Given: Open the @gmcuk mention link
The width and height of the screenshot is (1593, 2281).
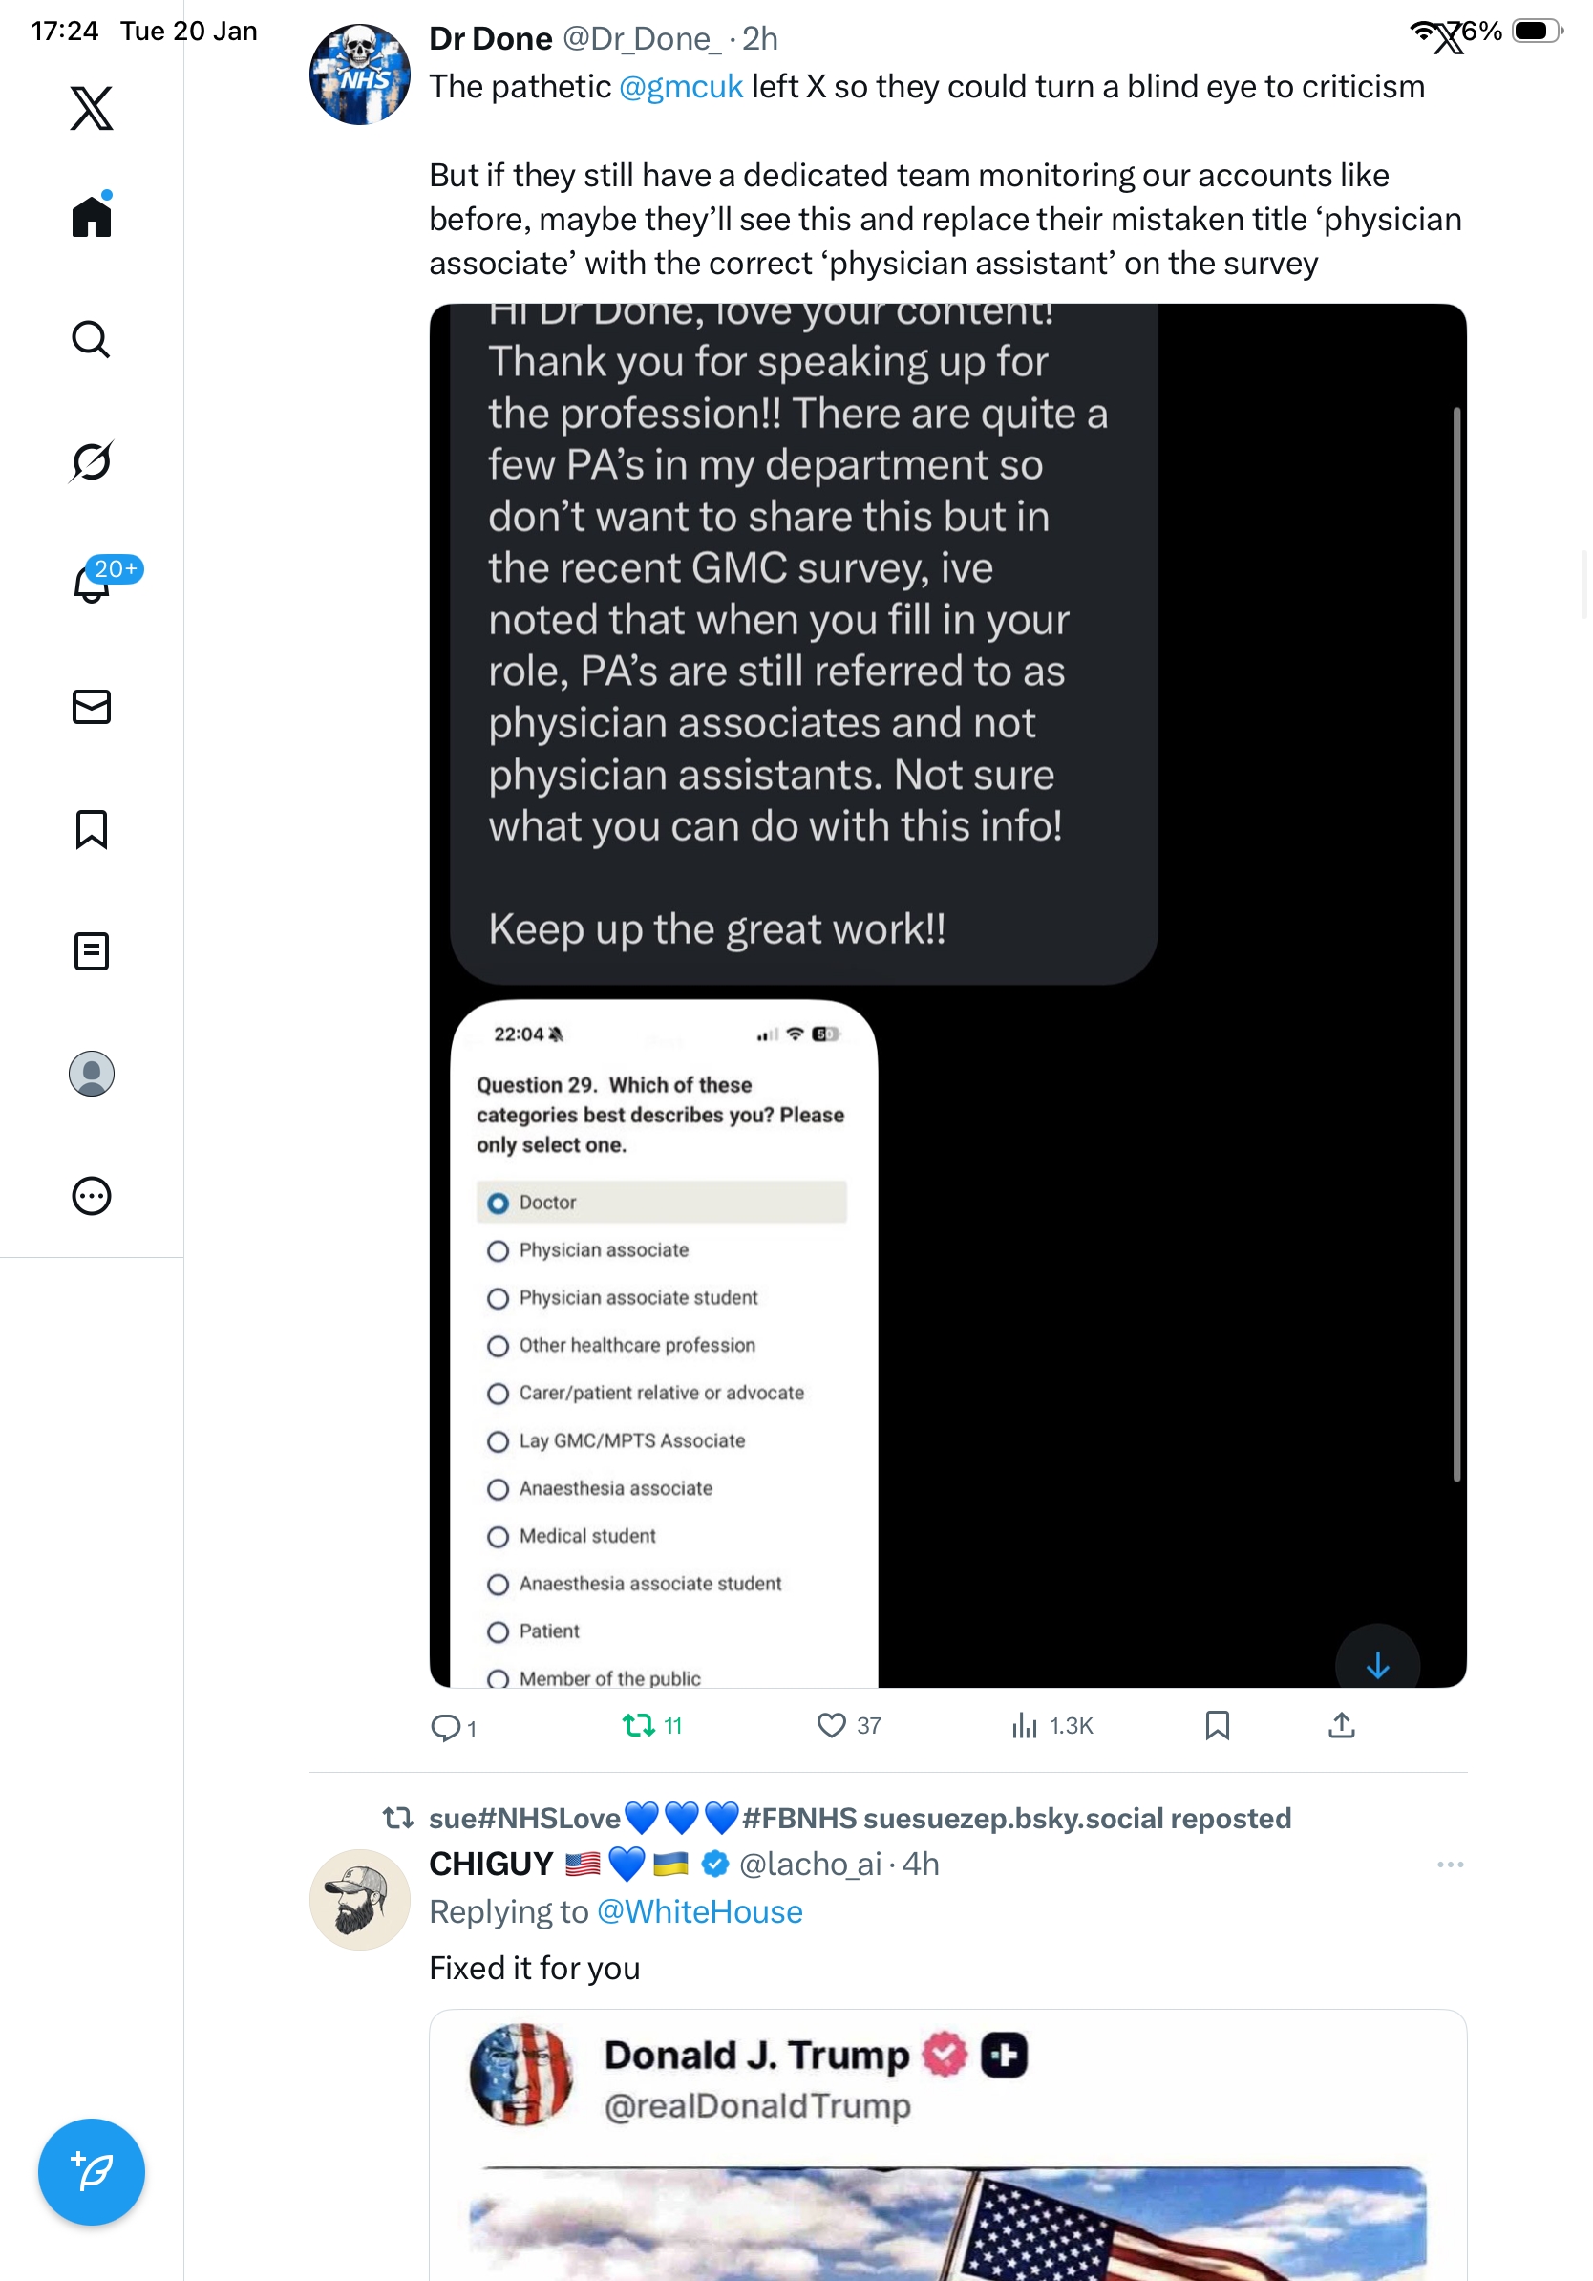Looking at the screenshot, I should pyautogui.click(x=680, y=88).
